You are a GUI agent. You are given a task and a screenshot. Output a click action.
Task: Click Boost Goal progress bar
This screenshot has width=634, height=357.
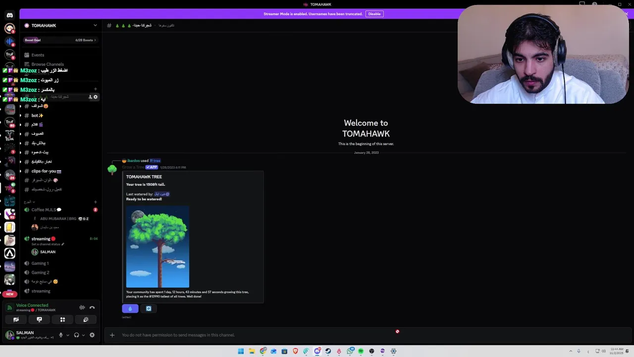61,40
